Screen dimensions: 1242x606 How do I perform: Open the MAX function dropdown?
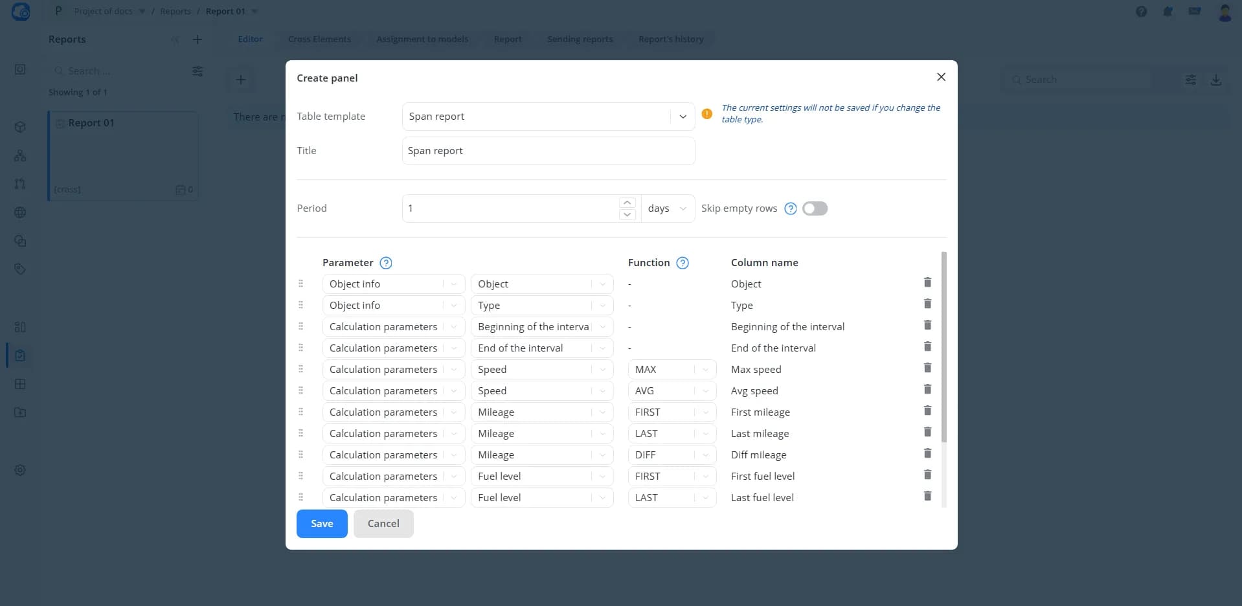[672, 370]
